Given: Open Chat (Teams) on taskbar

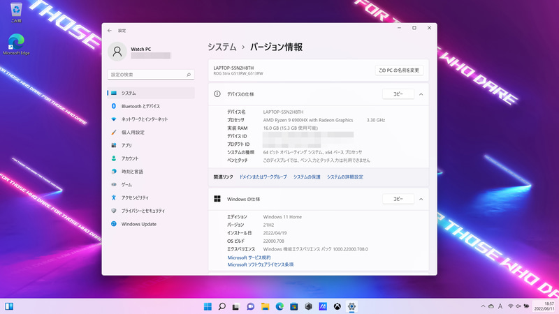Looking at the screenshot, I should (x=251, y=306).
